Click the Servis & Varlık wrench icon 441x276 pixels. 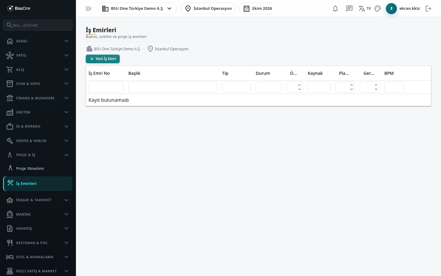point(10,141)
